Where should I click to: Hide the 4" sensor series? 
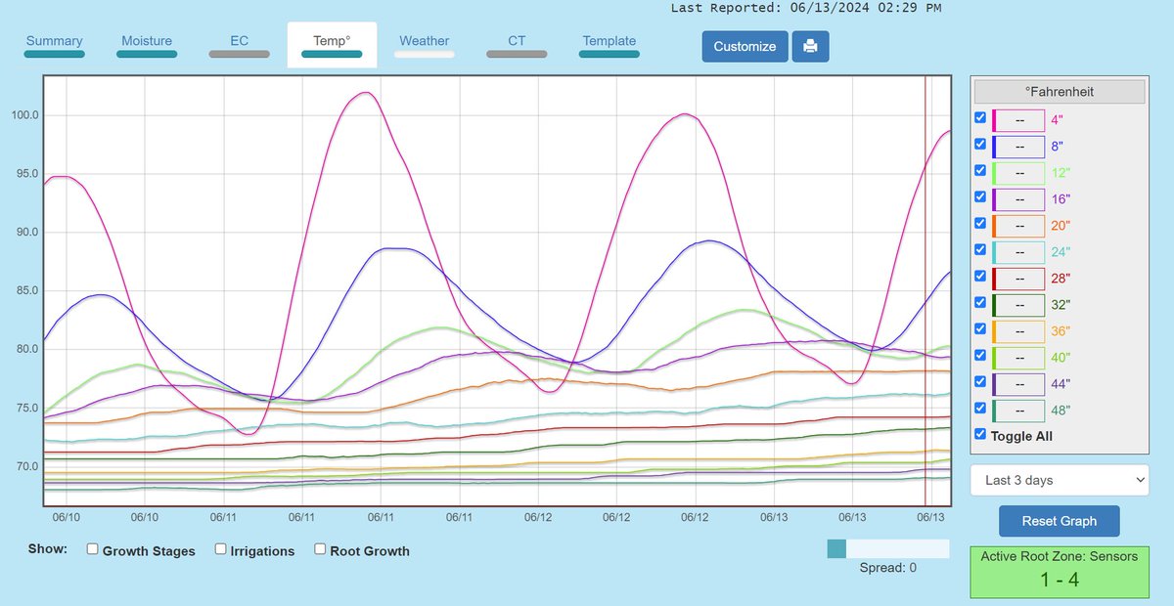point(980,117)
